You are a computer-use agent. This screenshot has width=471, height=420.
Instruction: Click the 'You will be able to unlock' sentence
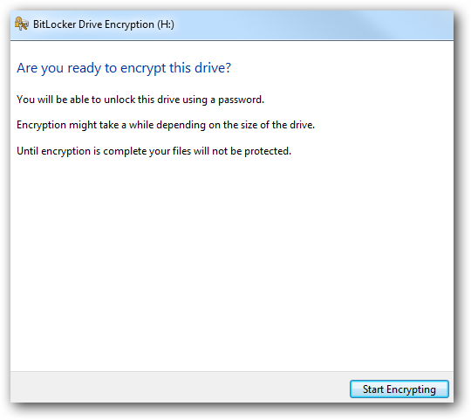point(140,100)
